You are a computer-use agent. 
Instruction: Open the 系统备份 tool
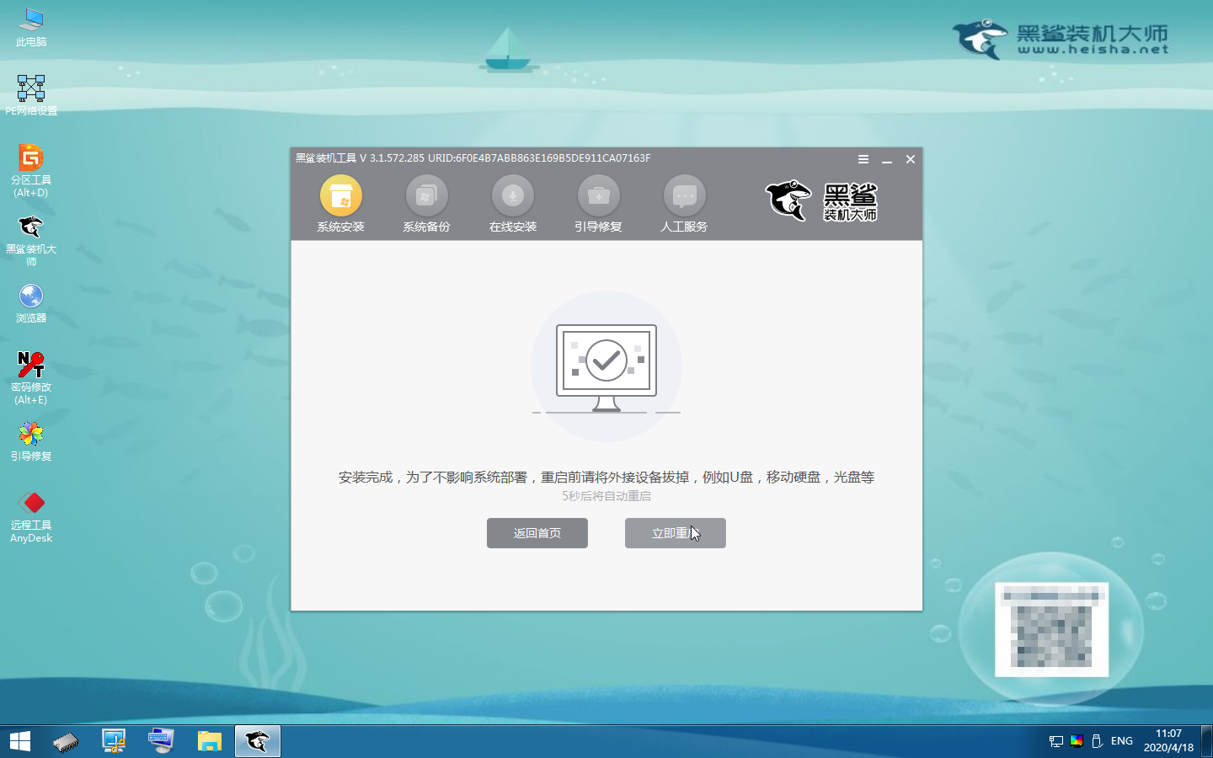click(x=426, y=204)
